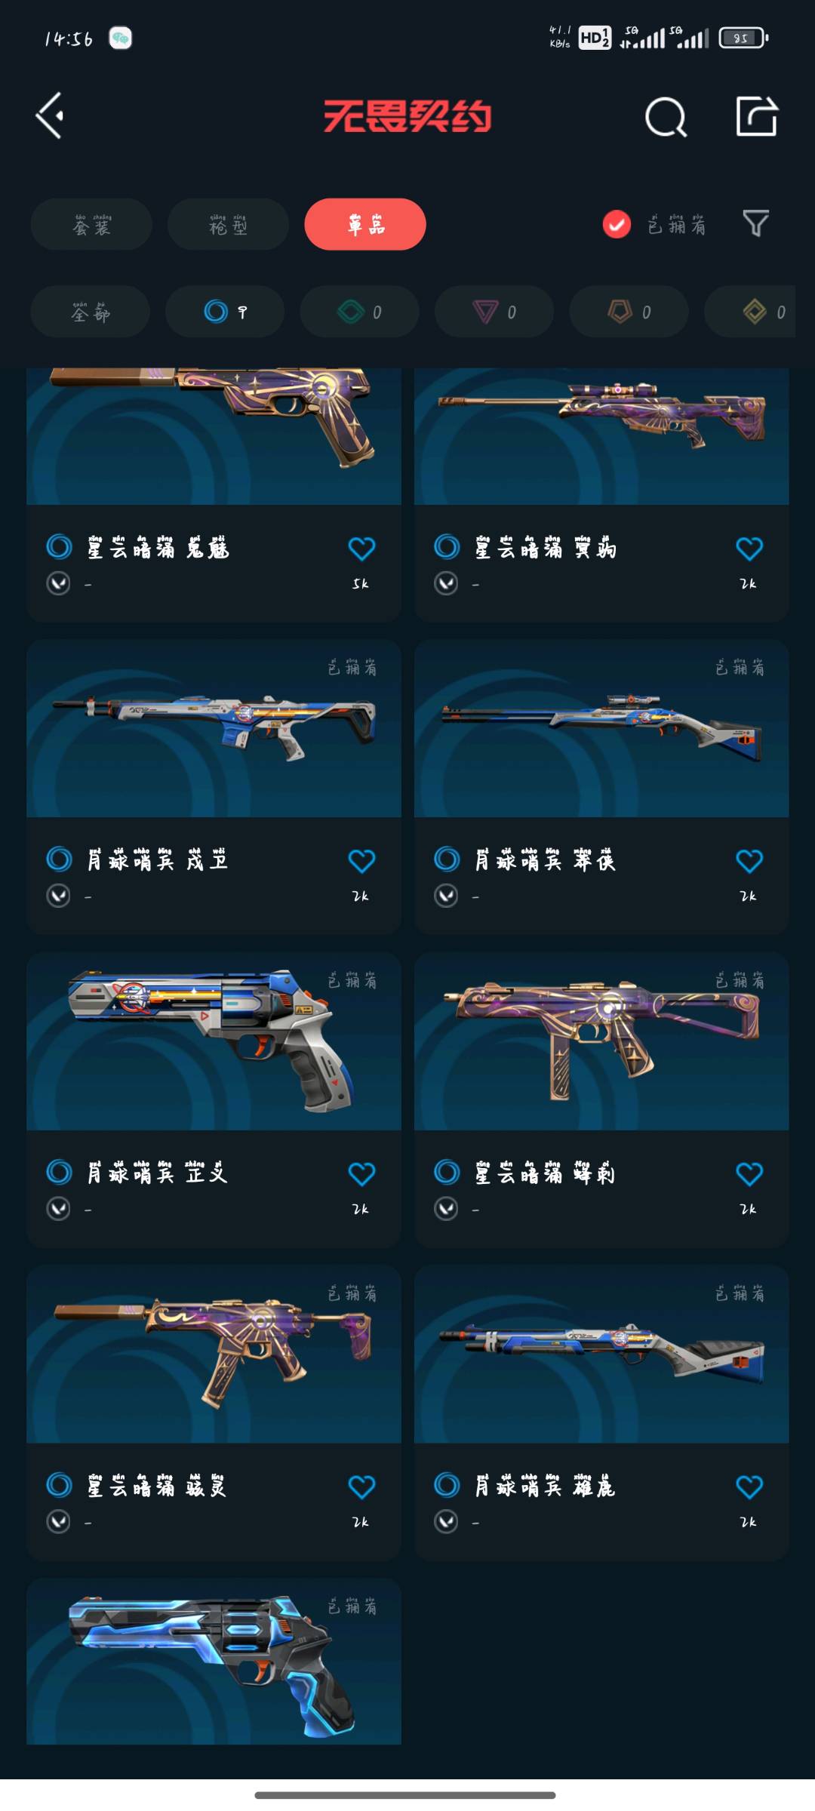Open the 星云暗涌 骇灵 skin image
The width and height of the screenshot is (815, 1811).
214,1354
